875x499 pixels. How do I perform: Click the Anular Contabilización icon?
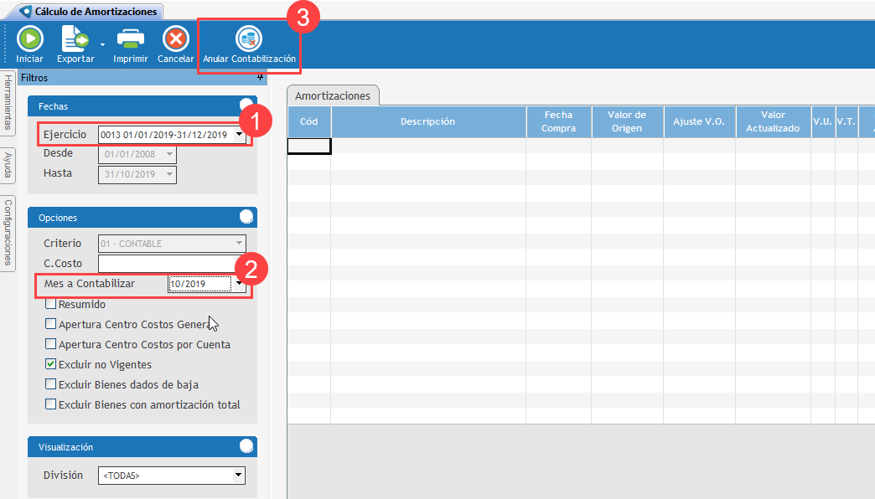pos(249,39)
